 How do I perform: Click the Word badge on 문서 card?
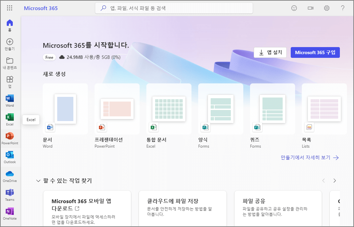pos(50,127)
